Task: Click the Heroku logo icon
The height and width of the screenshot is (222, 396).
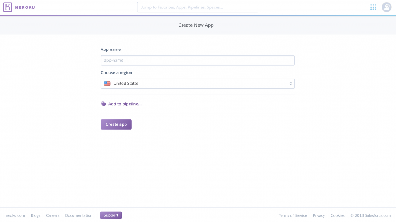Action: 8,7
